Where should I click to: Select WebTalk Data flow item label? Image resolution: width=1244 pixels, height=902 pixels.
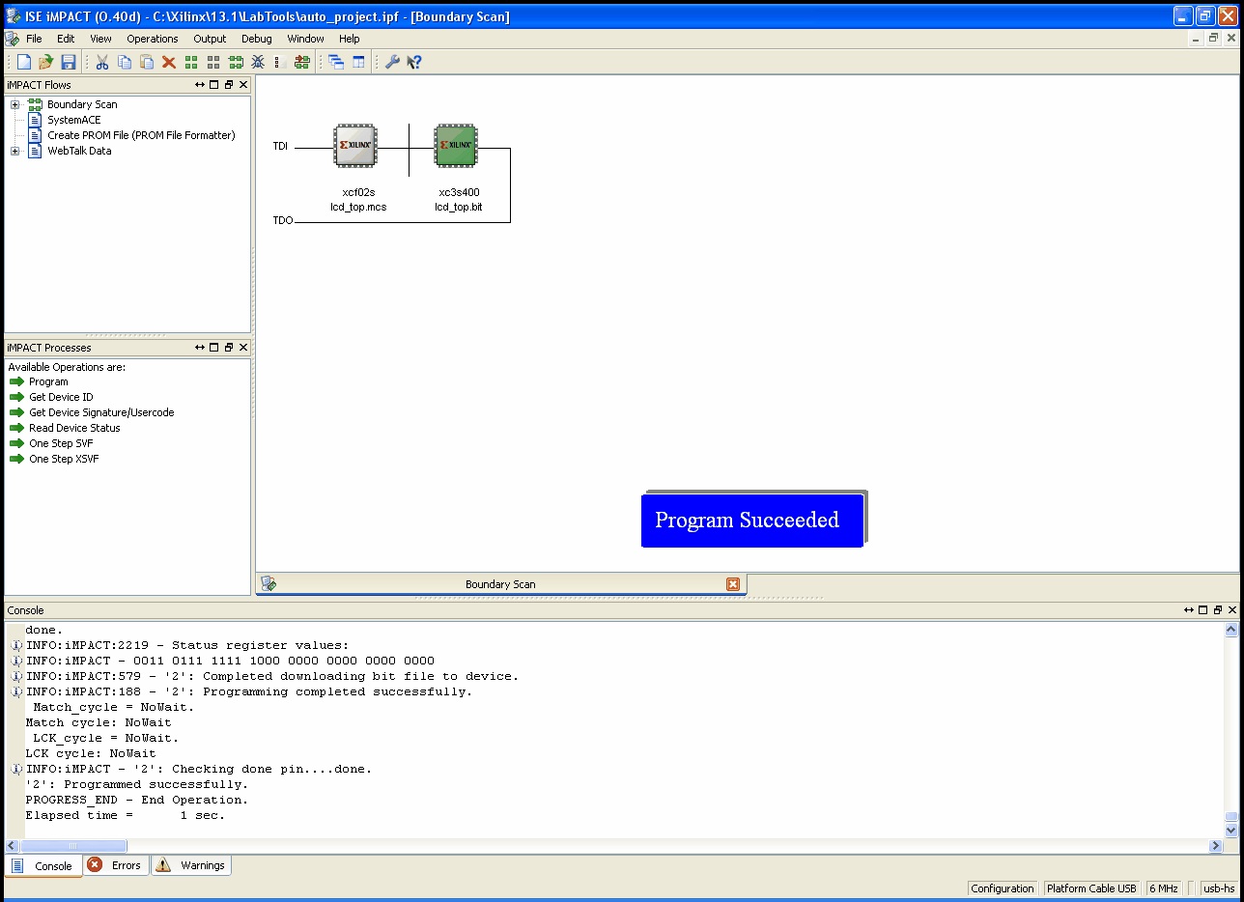(x=79, y=151)
